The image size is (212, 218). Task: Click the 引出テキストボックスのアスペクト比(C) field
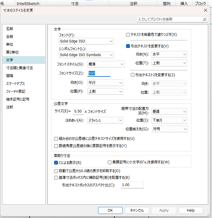[x=132, y=185]
